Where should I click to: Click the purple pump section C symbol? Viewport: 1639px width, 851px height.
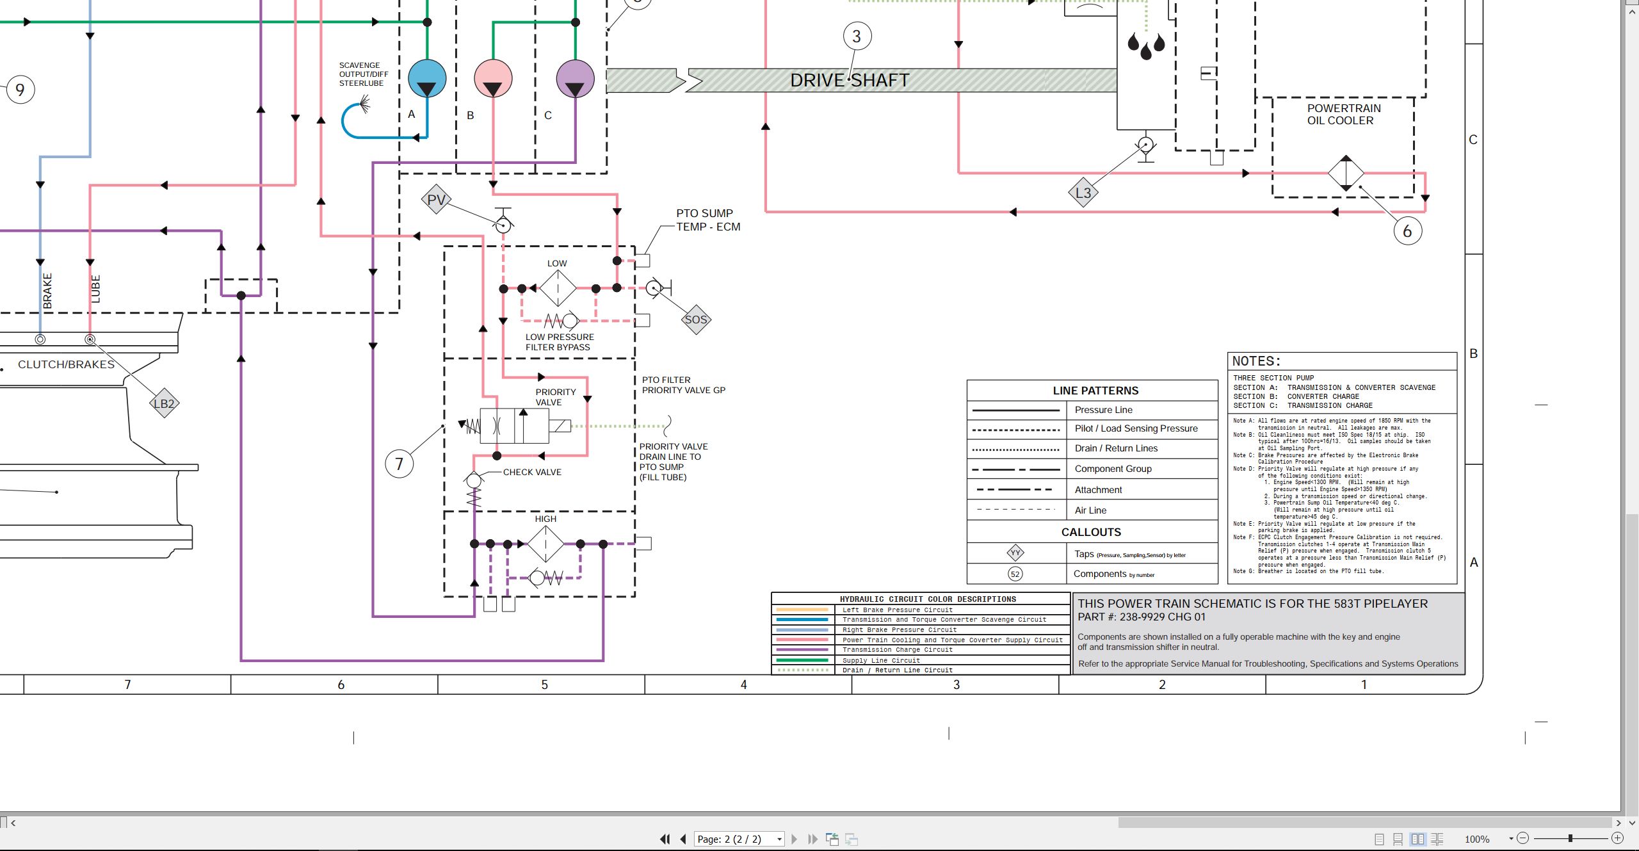tap(576, 78)
